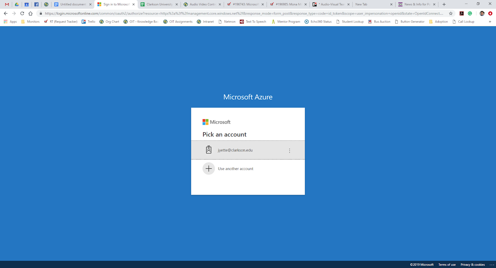Open the Monitors bookmark folder
This screenshot has height=268, width=496.
[30, 22]
